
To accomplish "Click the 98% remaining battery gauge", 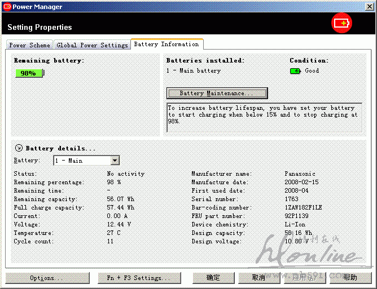I will pos(29,73).
